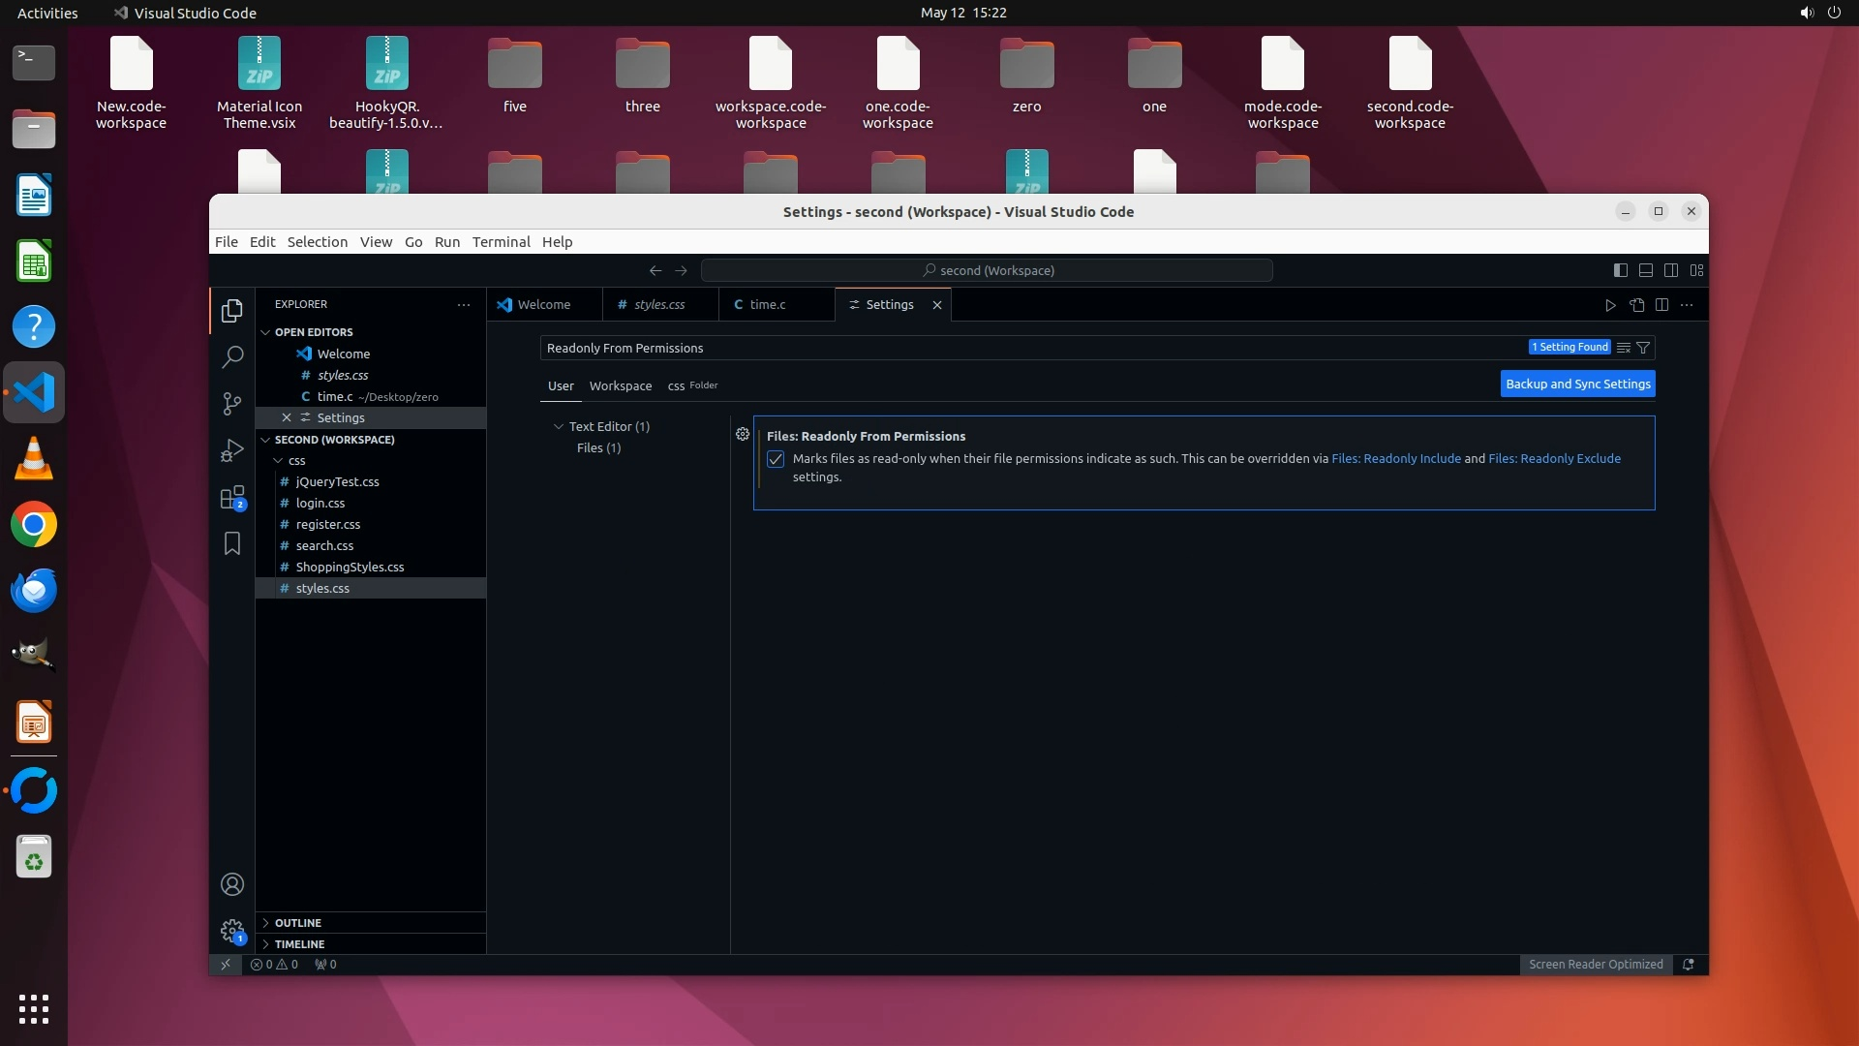1859x1046 pixels.
Task: Click the filter settings funnel icon
Action: (x=1643, y=348)
